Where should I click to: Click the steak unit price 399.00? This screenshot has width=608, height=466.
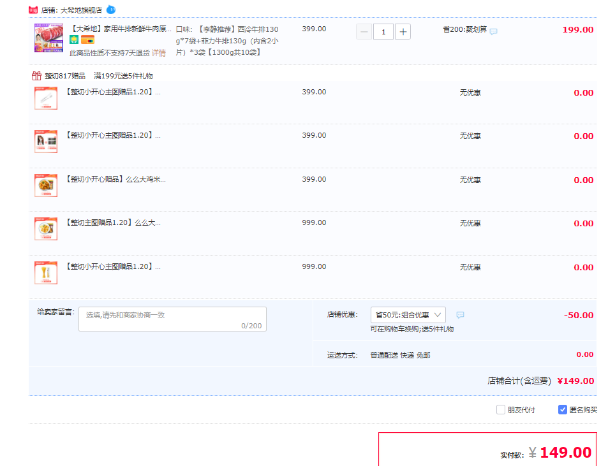tap(314, 29)
